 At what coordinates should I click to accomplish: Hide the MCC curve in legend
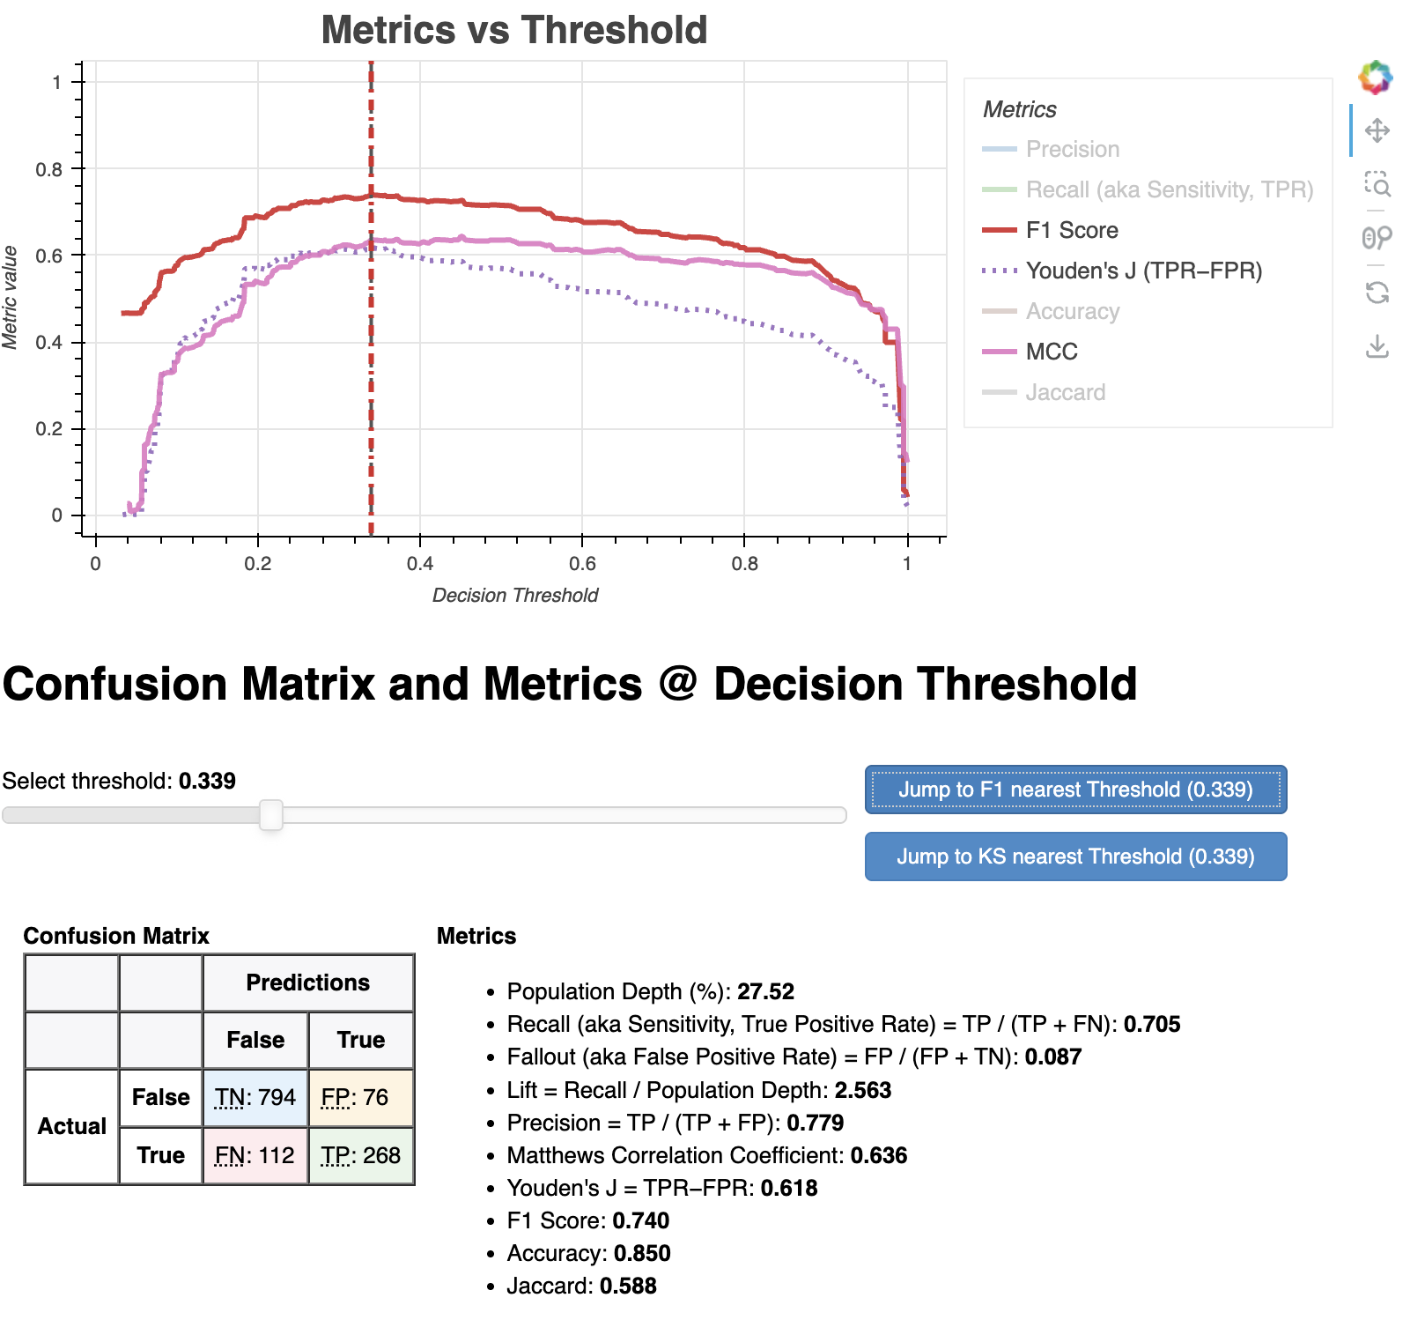pos(1051,352)
